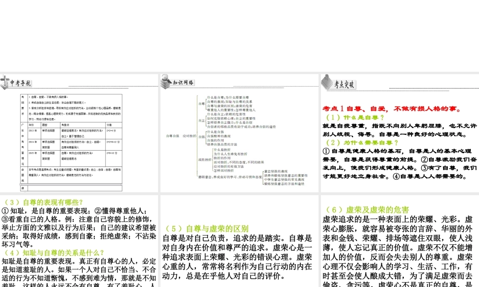Click the green text （2）为什么需要自尊？
Viewport: 479px width, 287px height.
pyautogui.click(x=362, y=143)
